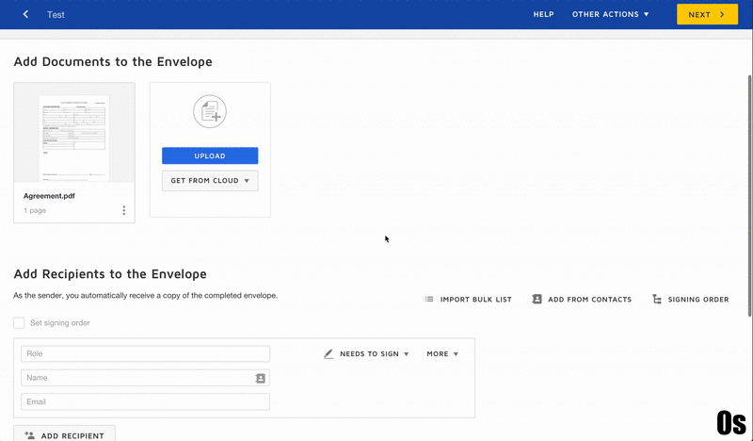Expand the More options dropdown
The width and height of the screenshot is (753, 441).
(x=442, y=354)
